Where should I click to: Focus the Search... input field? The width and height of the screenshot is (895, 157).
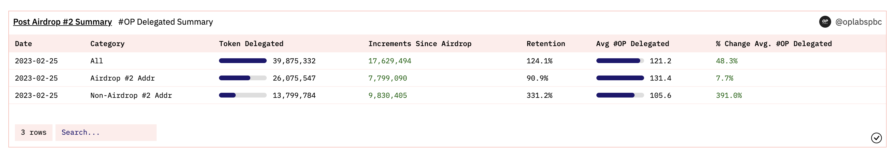tap(106, 132)
